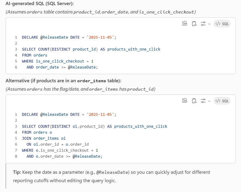Click line number 1 in the first code block
Image resolution: width=241 pixels, height=192 pixels.
(x=16, y=37)
